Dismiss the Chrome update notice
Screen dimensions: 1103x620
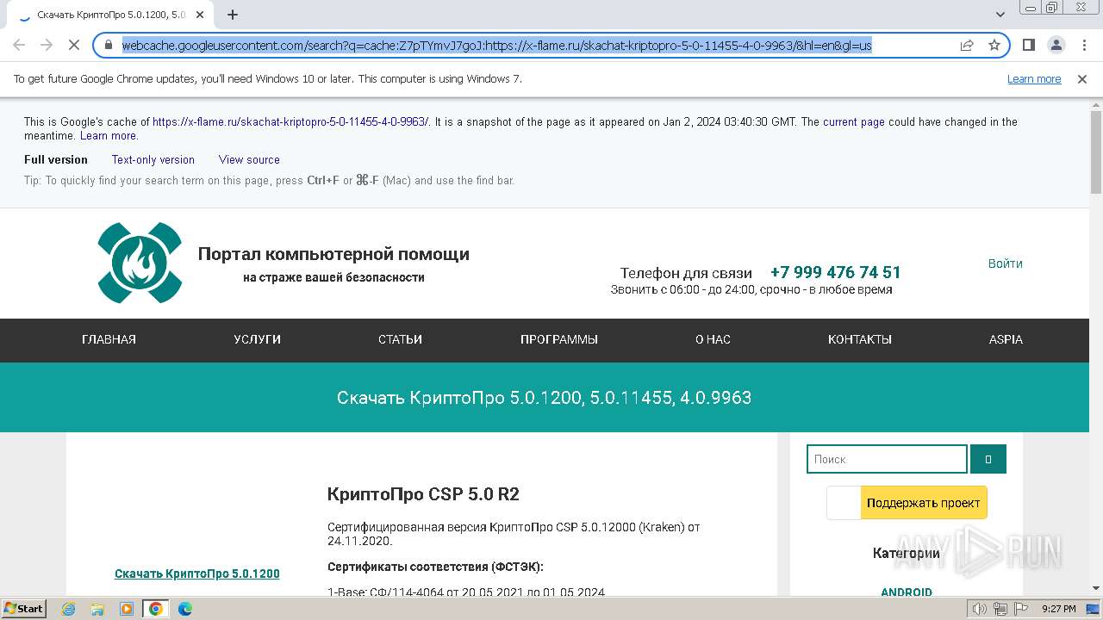click(x=1082, y=79)
